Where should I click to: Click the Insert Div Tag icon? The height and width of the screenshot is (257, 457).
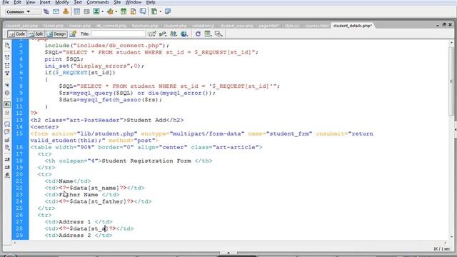[x=86, y=11]
